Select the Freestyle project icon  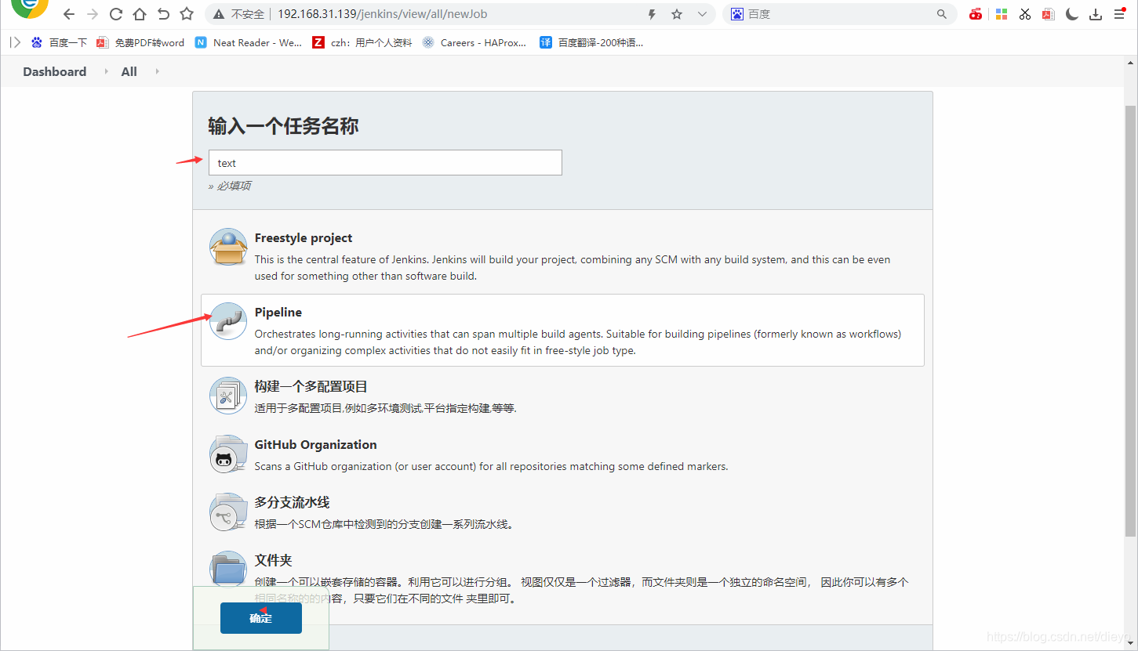(x=227, y=246)
